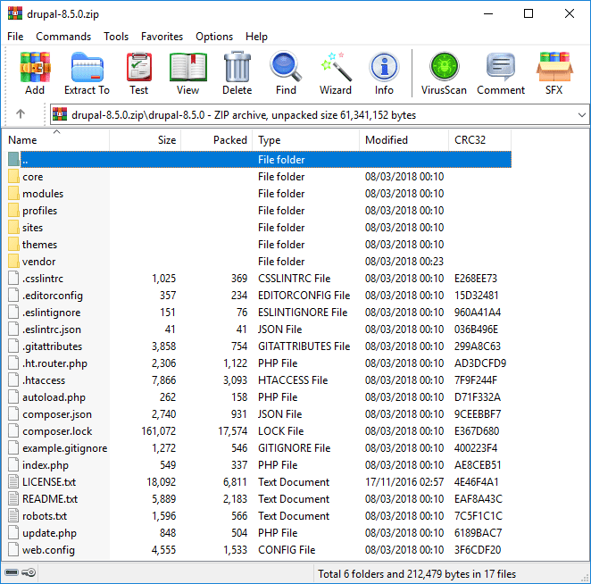The height and width of the screenshot is (584, 591).
Task: Select the .ht.router.php file name
Action: pos(54,363)
